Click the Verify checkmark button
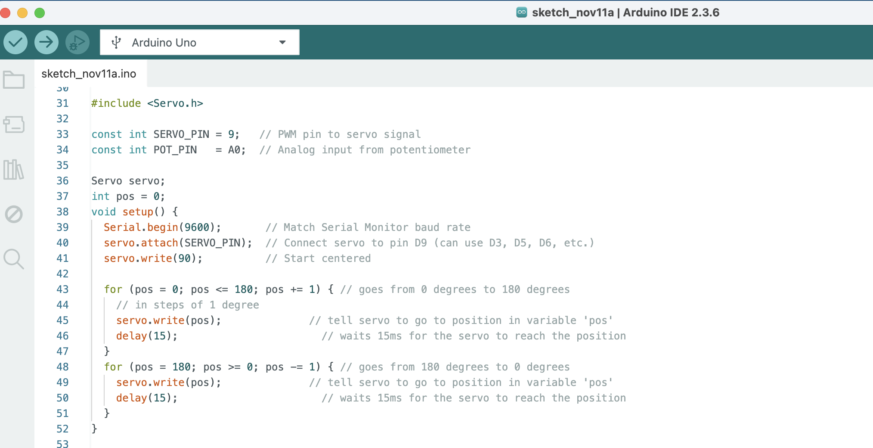 15,42
